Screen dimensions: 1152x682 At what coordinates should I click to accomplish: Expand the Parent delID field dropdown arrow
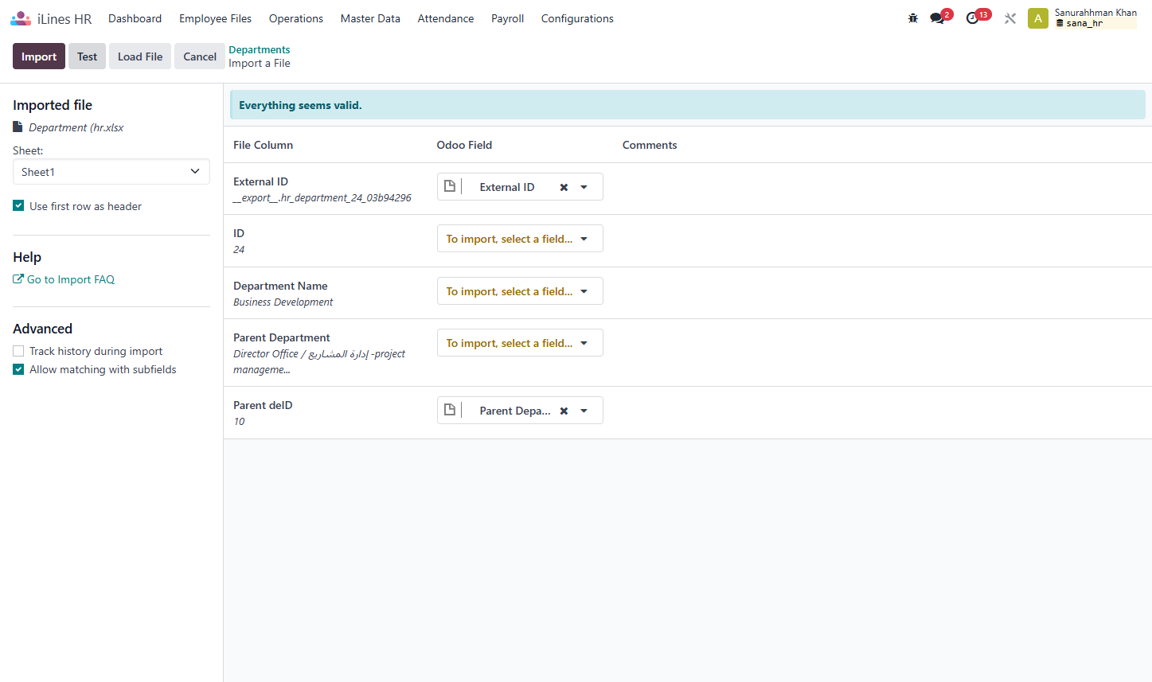coord(584,411)
